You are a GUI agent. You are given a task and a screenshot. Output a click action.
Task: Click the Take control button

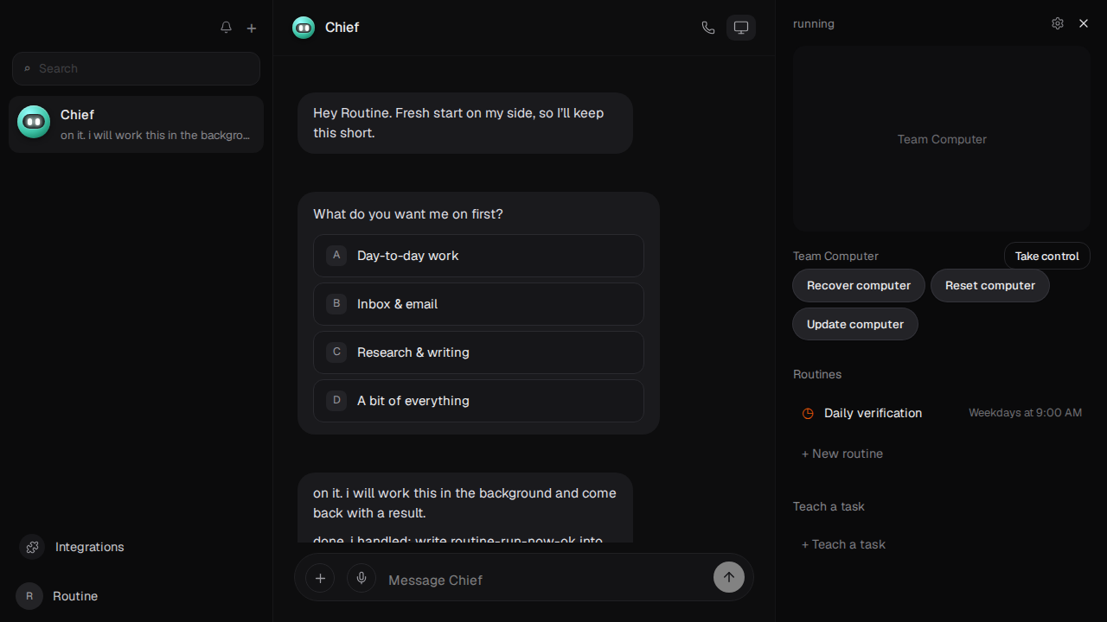pyautogui.click(x=1046, y=256)
